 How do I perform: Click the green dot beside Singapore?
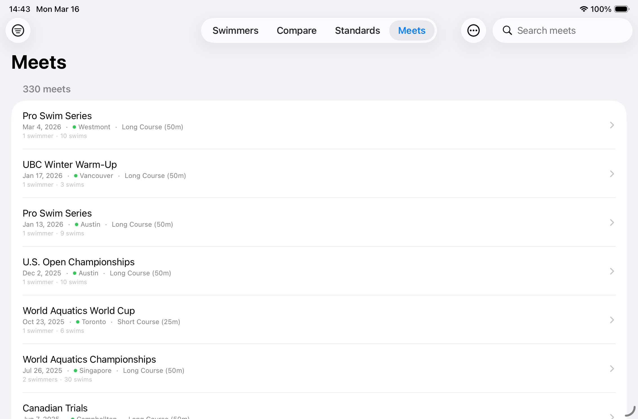pos(75,371)
